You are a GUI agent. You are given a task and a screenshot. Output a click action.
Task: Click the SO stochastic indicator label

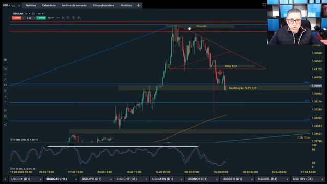click(x=25, y=169)
